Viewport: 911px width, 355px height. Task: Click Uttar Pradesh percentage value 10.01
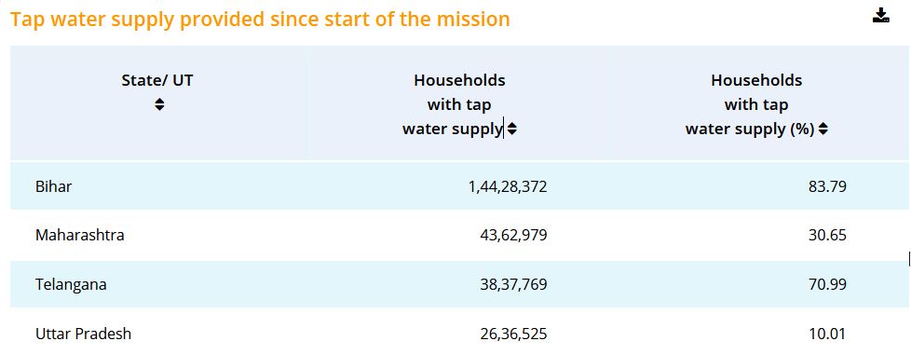click(x=827, y=335)
